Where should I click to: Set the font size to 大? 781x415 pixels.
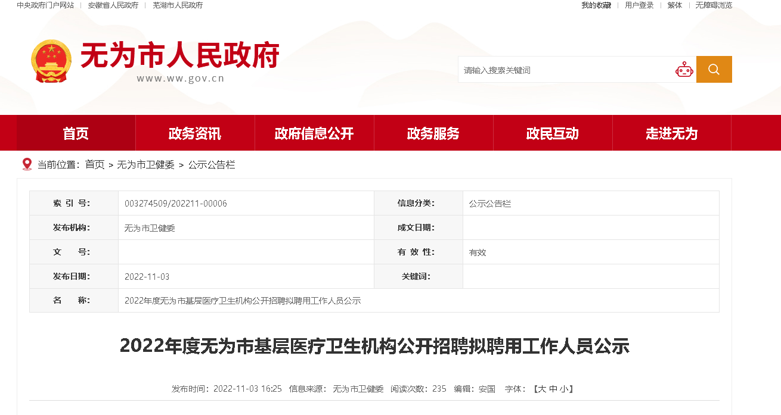(542, 389)
